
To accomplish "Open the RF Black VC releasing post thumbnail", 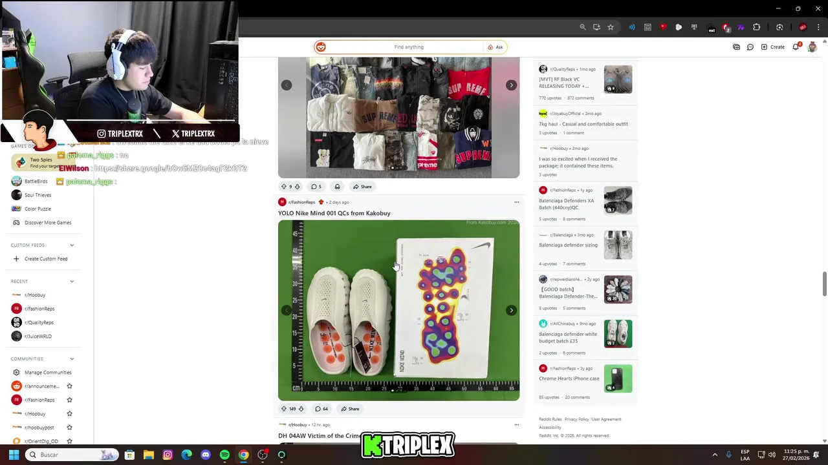I will [x=618, y=79].
